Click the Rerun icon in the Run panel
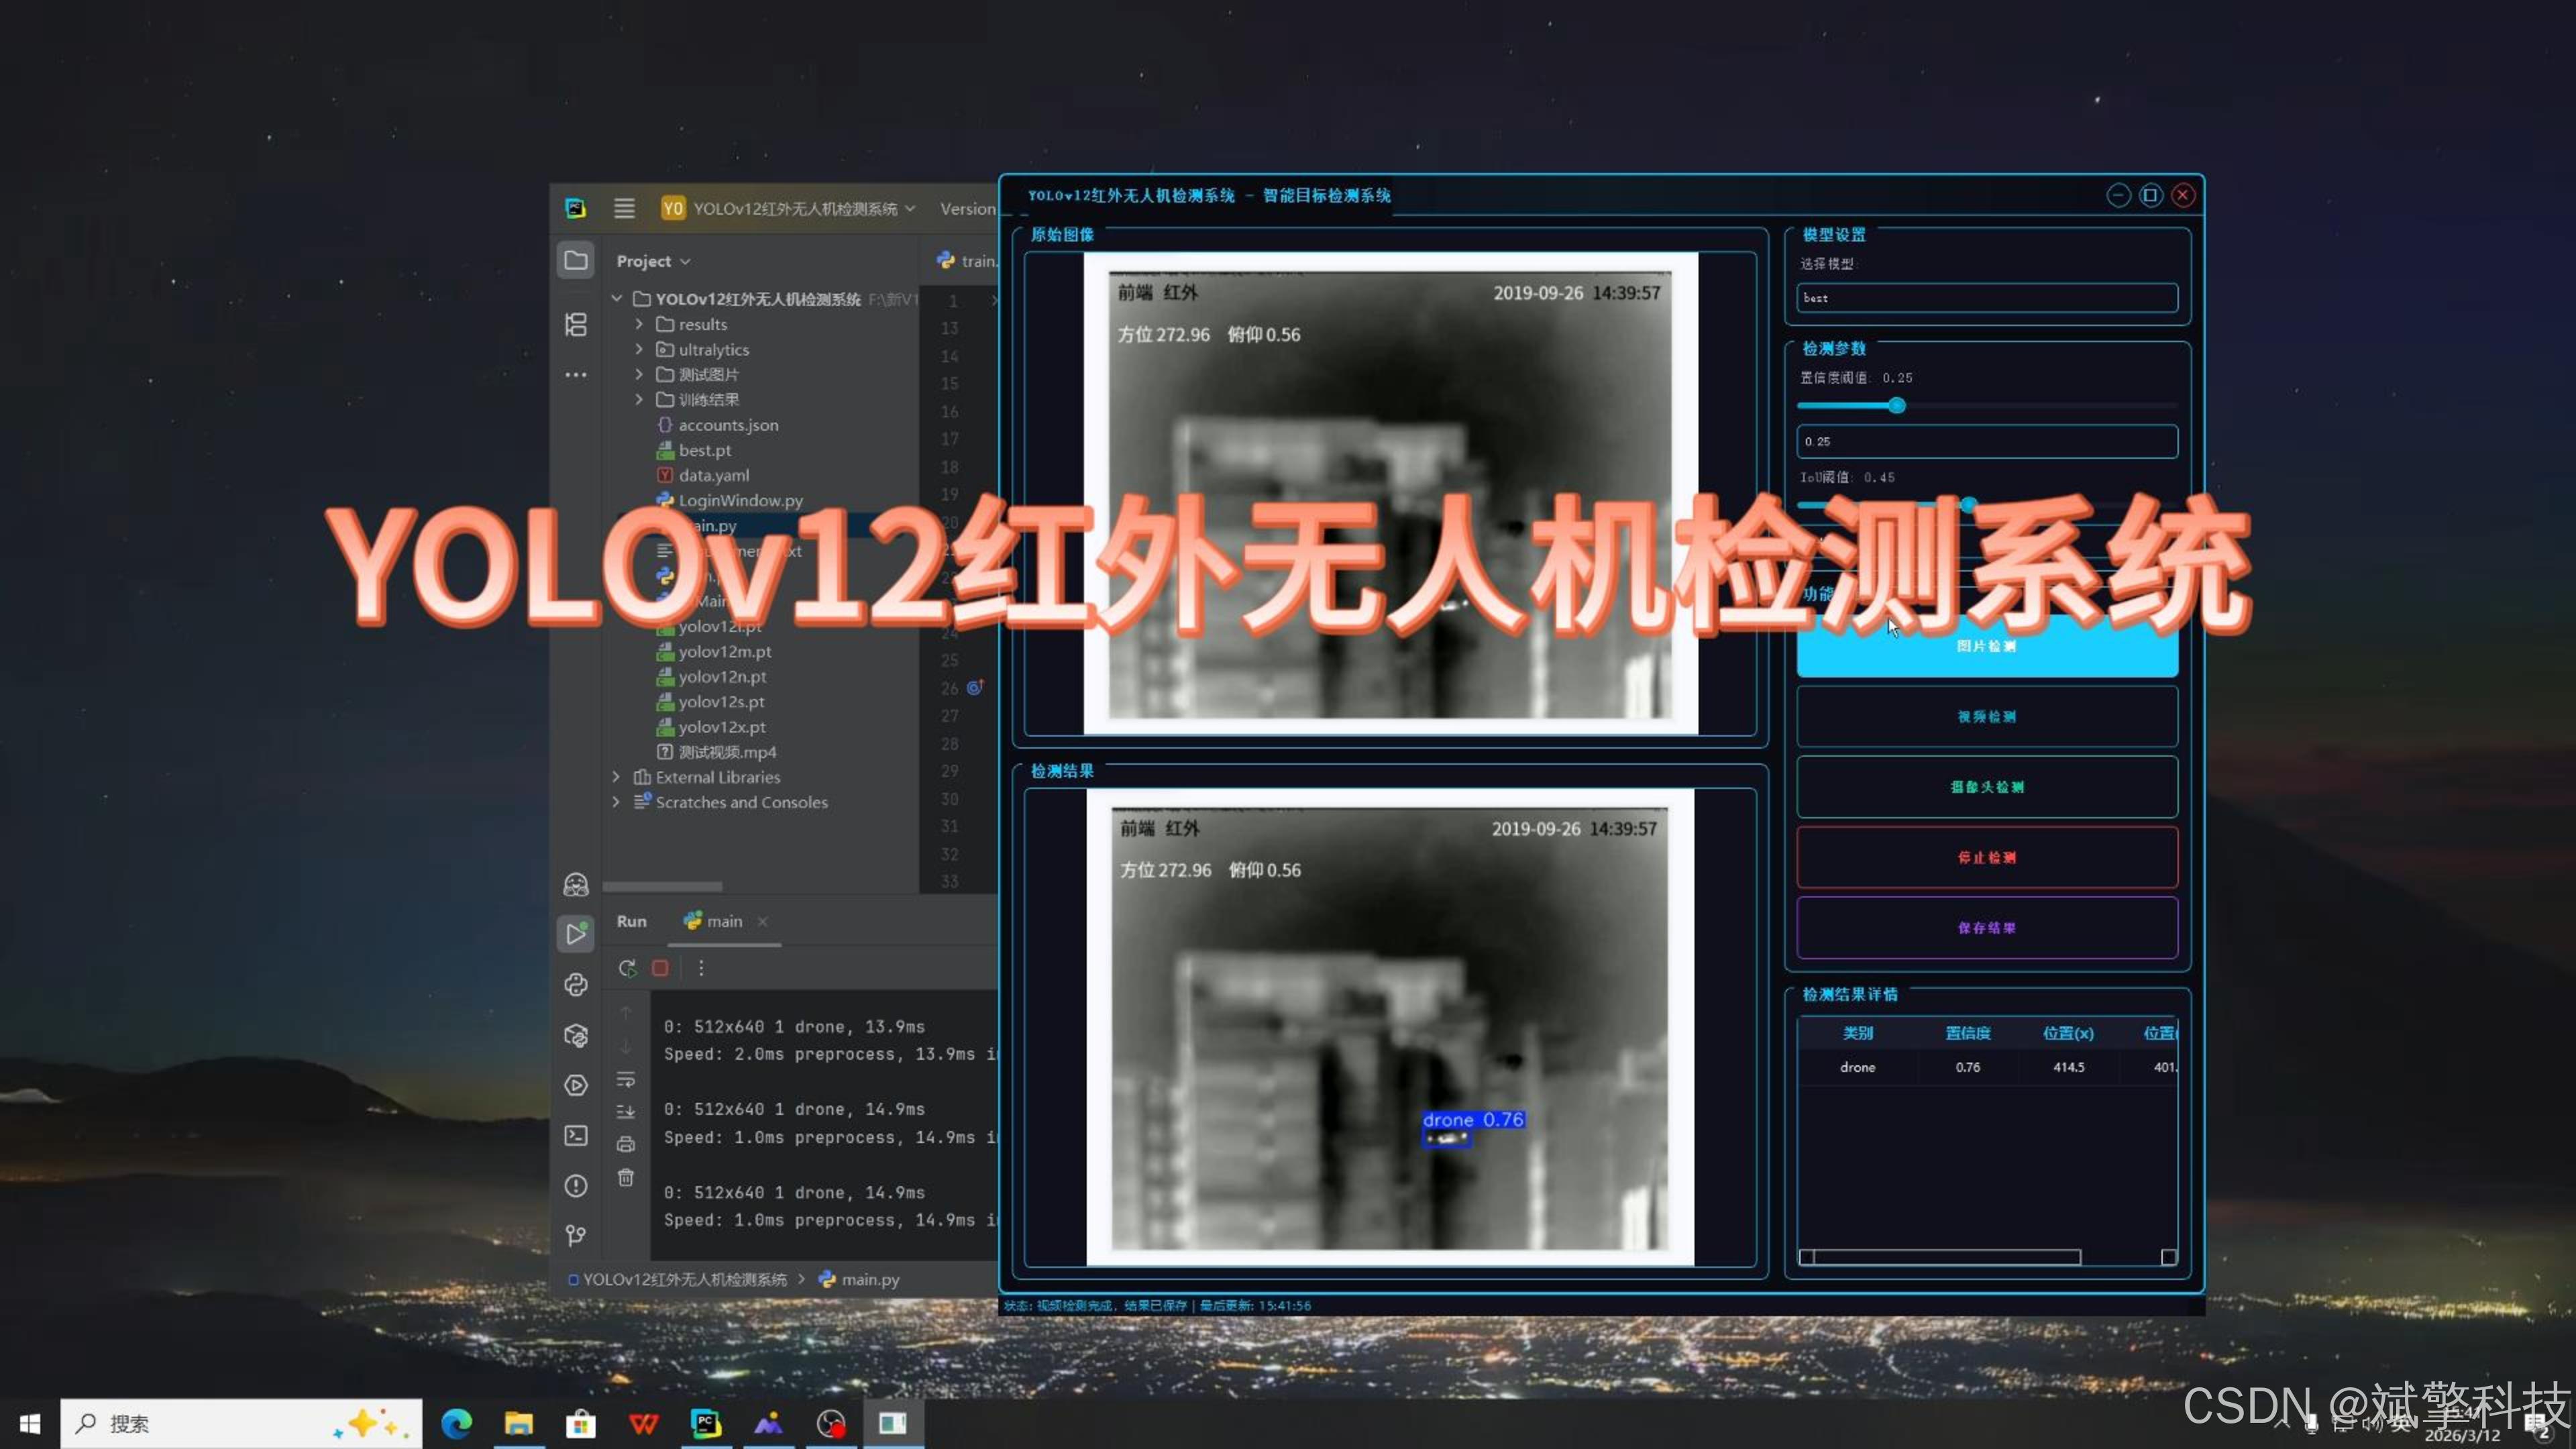 [x=627, y=968]
